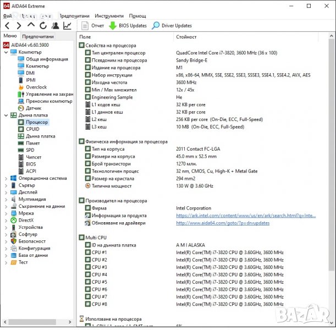Select Overclock in sidebar tree
This screenshot has width=336, height=330.
[36, 87]
